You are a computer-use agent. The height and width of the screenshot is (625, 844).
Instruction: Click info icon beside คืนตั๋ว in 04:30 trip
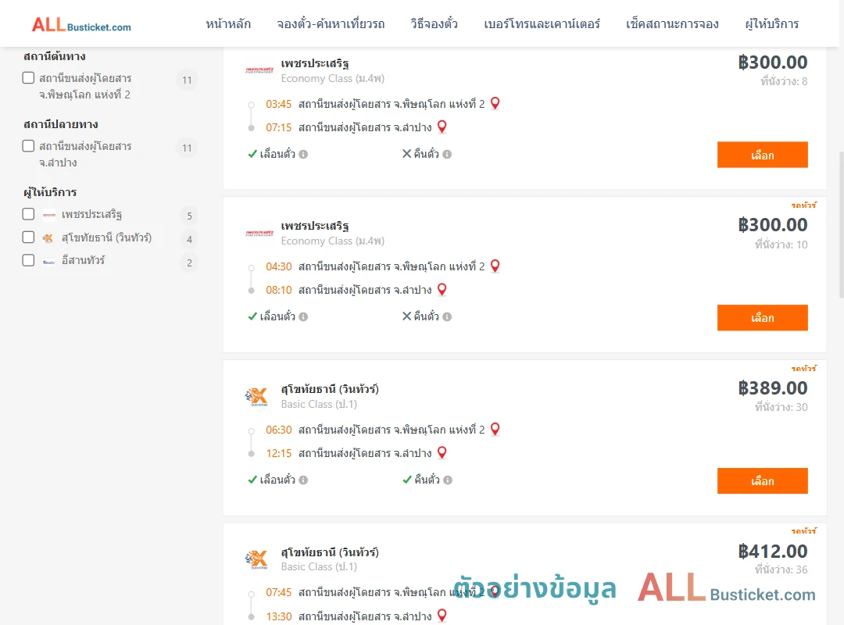point(447,317)
